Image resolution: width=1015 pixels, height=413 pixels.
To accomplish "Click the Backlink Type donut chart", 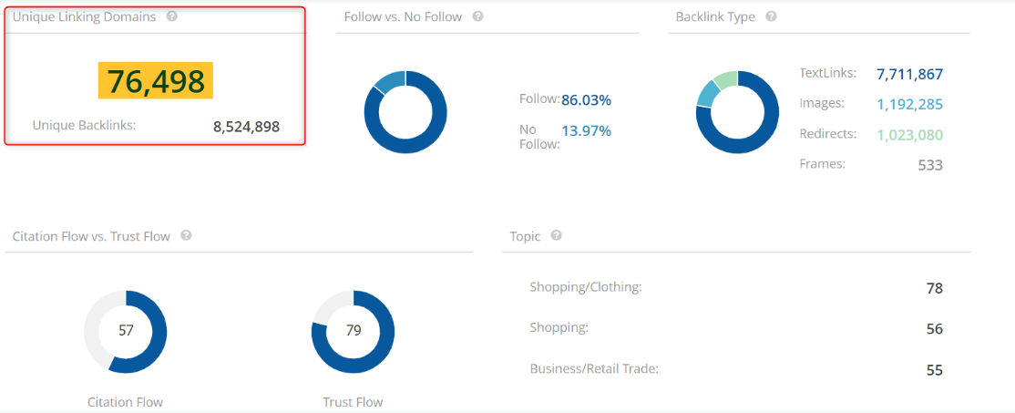I will tap(737, 112).
